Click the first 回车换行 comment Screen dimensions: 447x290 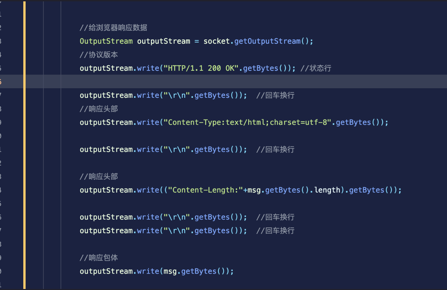pyautogui.click(x=276, y=95)
